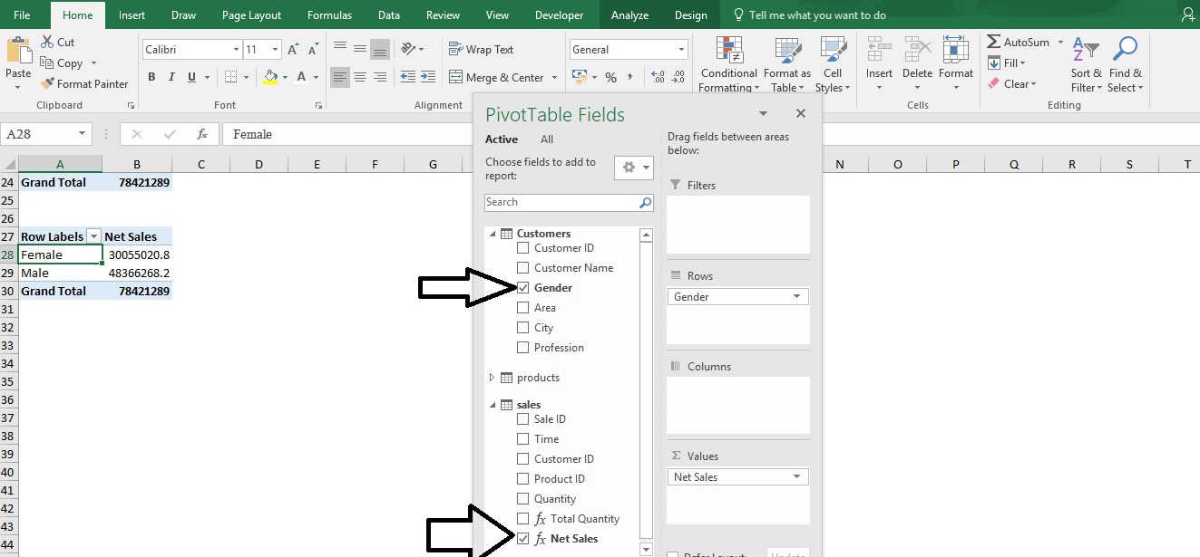Check the Customer ID box under Customers
The height and width of the screenshot is (557, 1200).
[x=522, y=247]
